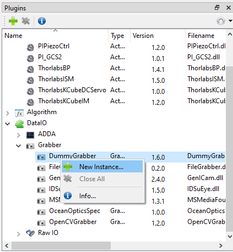Screen dimensions: 233x252
Task: Click the Raw IO category icon
Action: click(30, 233)
